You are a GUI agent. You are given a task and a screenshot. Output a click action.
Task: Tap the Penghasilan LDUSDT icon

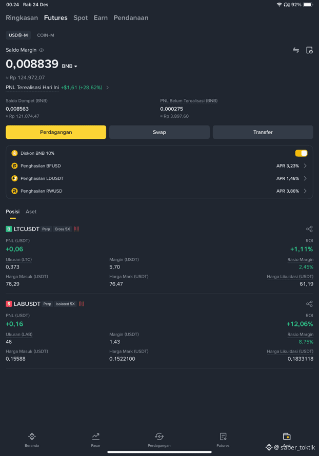[x=14, y=178]
